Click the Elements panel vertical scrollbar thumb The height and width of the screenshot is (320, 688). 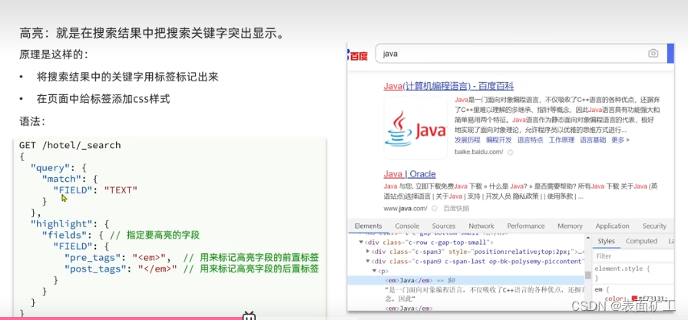coord(587,275)
